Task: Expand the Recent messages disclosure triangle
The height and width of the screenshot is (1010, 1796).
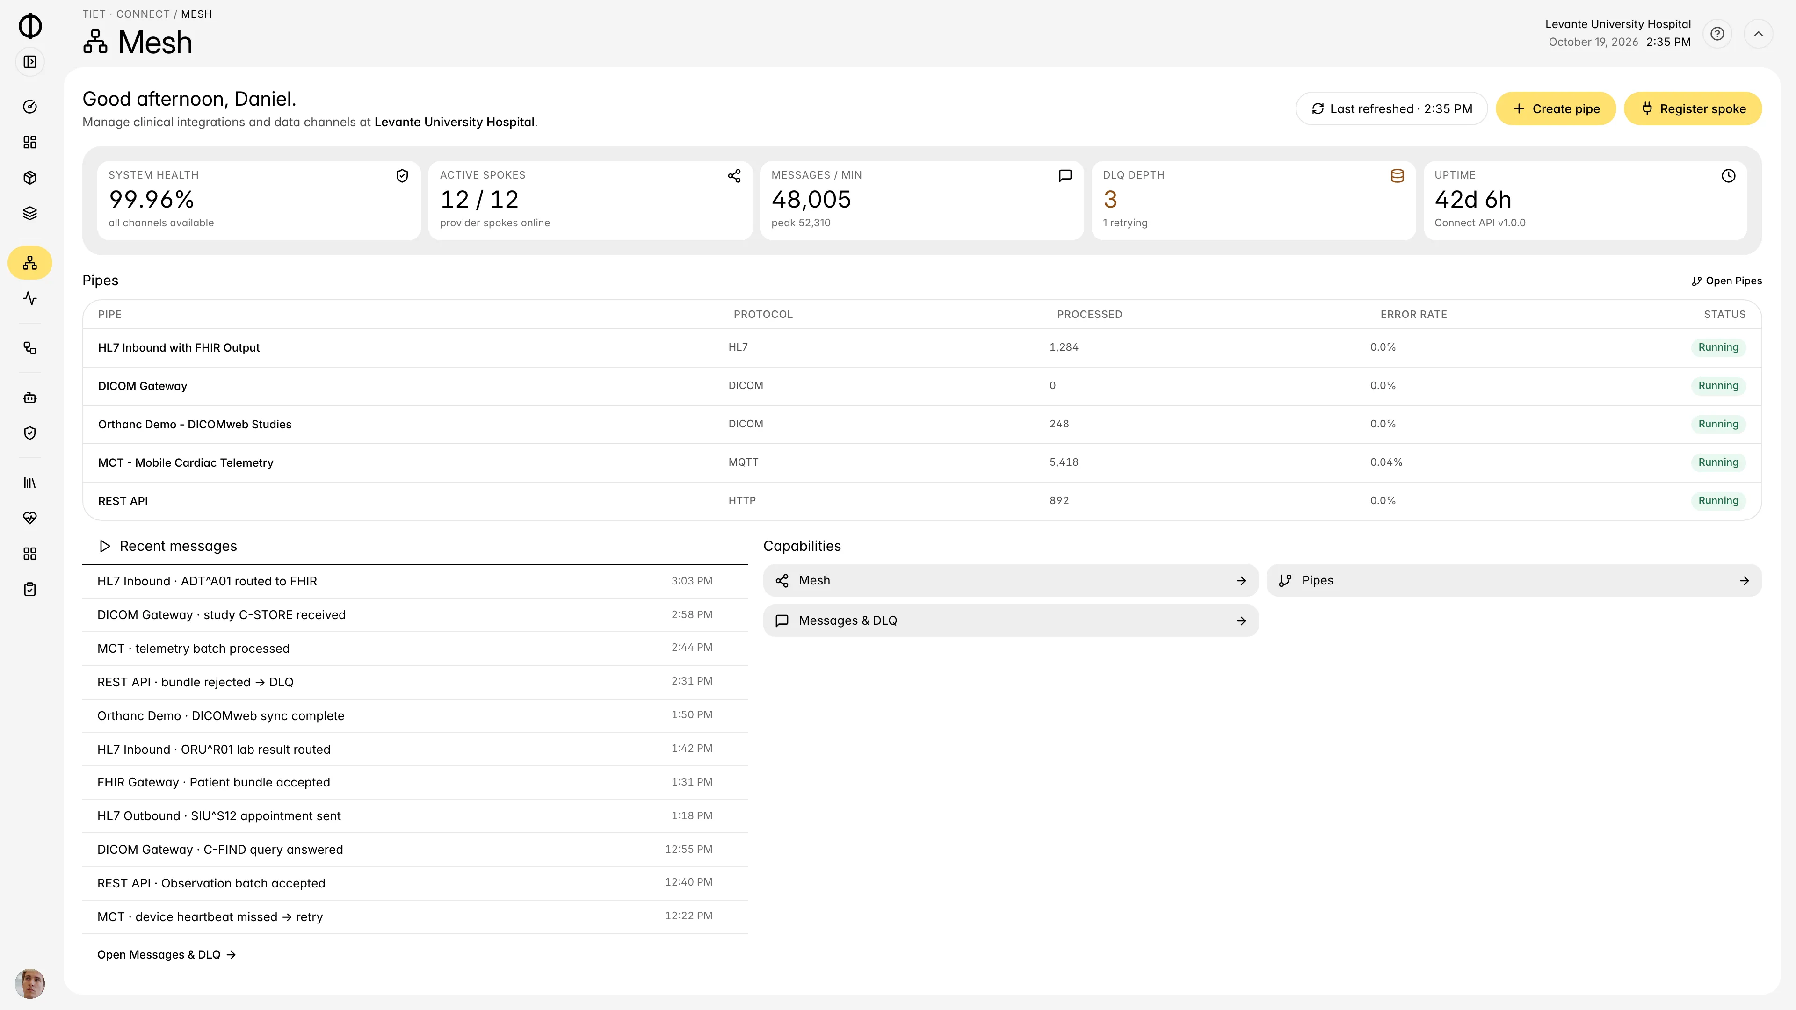Action: click(105, 547)
